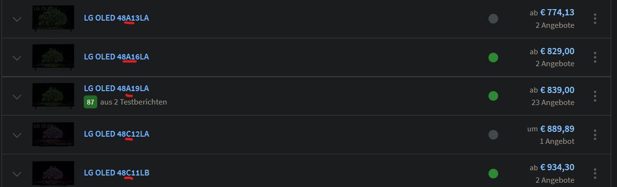The width and height of the screenshot is (617, 187).
Task: Click green availability dot for 48A16LA
Action: (x=493, y=58)
